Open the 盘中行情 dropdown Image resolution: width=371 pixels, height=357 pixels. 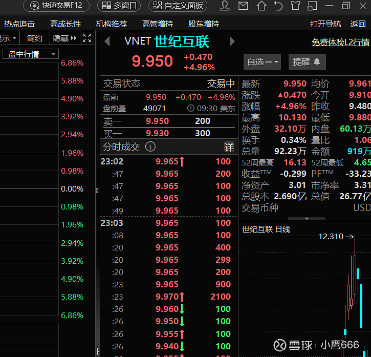point(31,54)
